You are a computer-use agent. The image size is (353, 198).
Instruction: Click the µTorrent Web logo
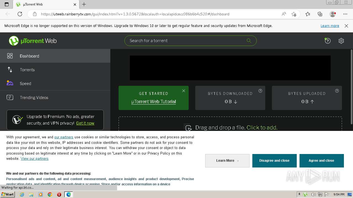[x=33, y=41]
